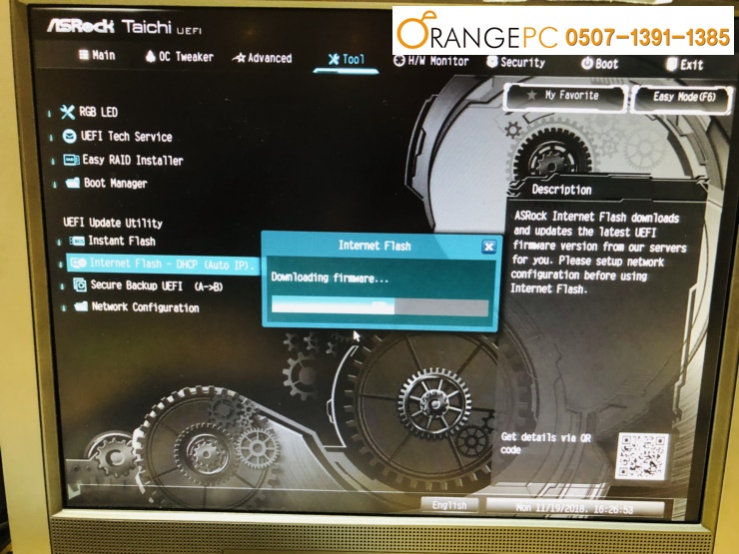This screenshot has height=554, width=739.
Task: Click the star icon in My Favorite
Action: tap(531, 95)
